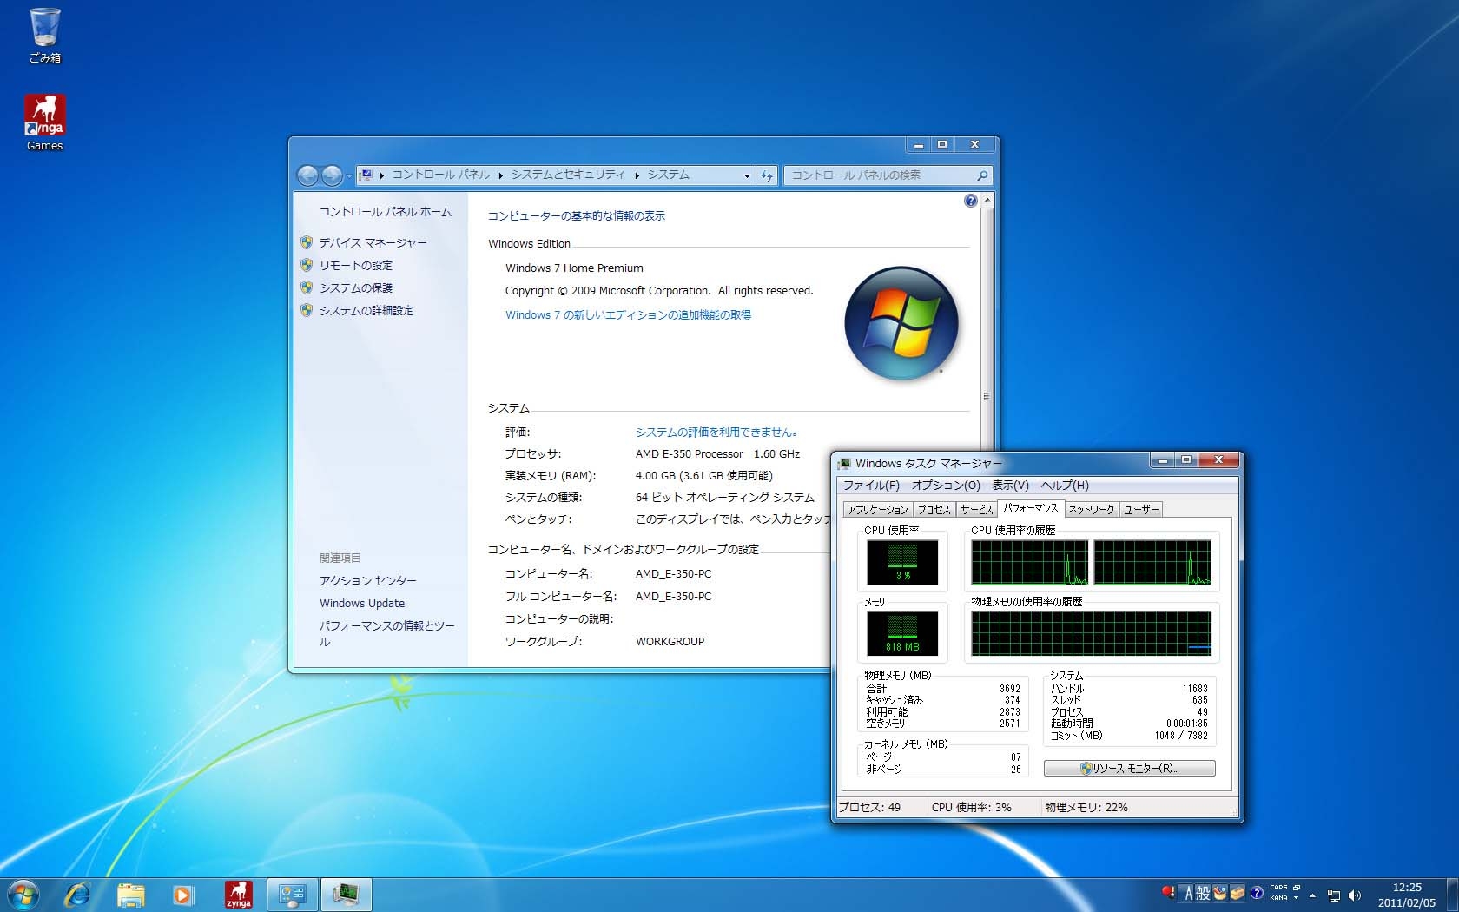Image resolution: width=1459 pixels, height=912 pixels.
Task: Click the Forward arrow in Control Panel window
Action: click(x=332, y=175)
